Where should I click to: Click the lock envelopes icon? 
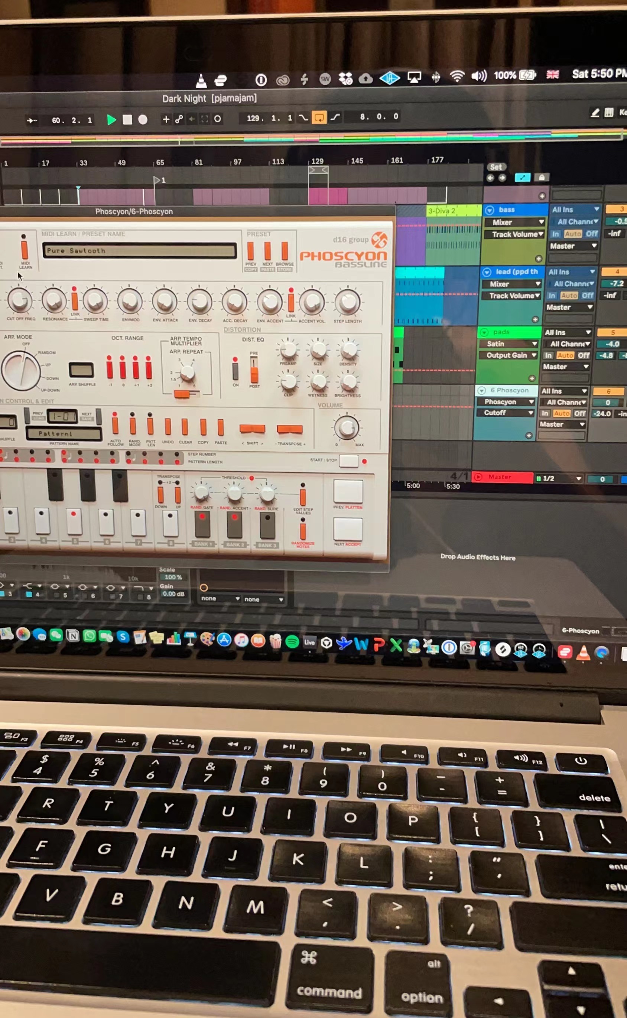[x=542, y=178]
